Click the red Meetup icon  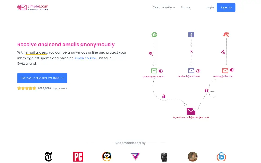click(x=226, y=35)
